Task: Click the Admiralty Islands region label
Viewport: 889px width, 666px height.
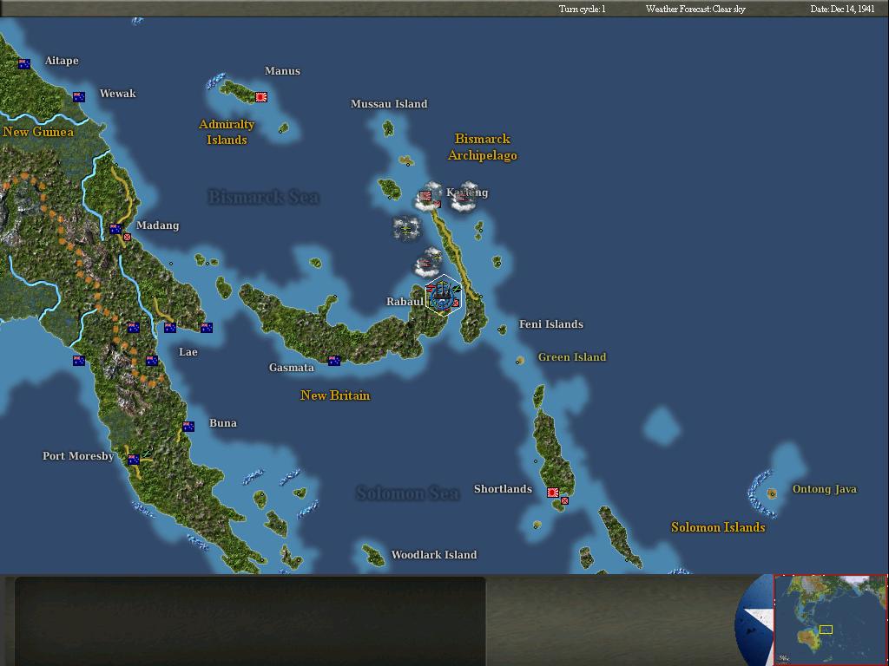Action: tap(227, 132)
